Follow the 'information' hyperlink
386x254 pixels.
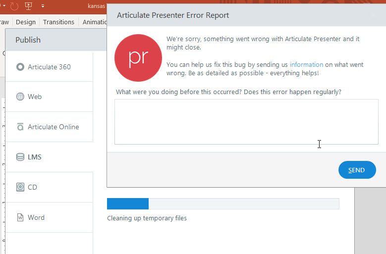(306, 65)
